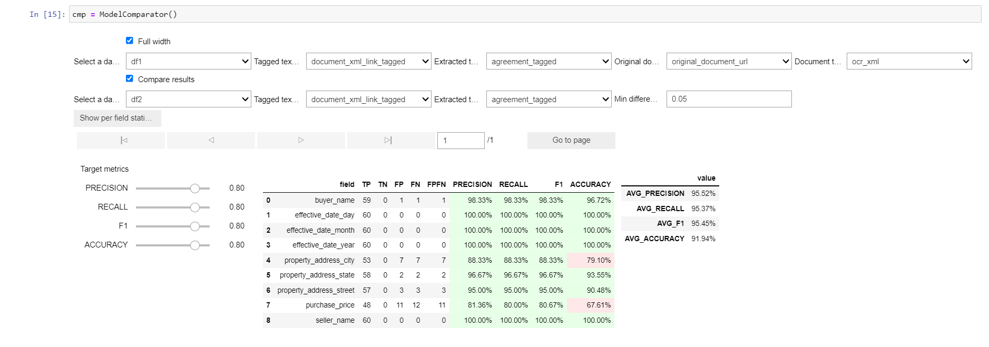Click the 79.10% accuracy cell
This screenshot has height=347, width=989.
(x=591, y=260)
